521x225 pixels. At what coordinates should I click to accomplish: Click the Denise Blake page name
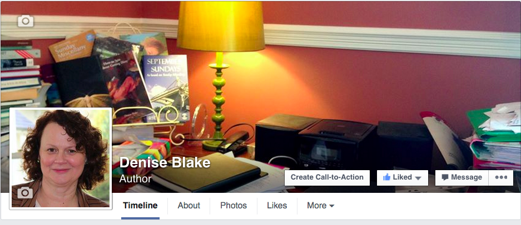(x=165, y=163)
